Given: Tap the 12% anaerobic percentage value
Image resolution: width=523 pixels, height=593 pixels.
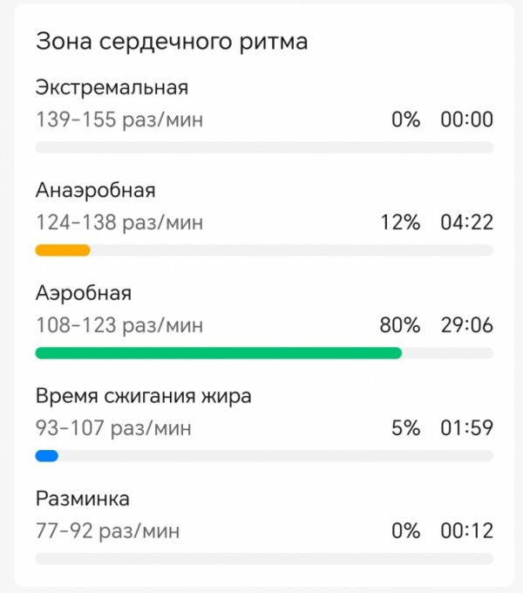Looking at the screenshot, I should [x=400, y=222].
